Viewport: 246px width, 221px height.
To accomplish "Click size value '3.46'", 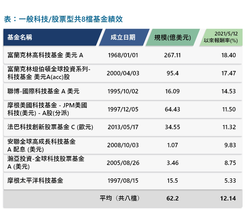I will click(x=173, y=163).
